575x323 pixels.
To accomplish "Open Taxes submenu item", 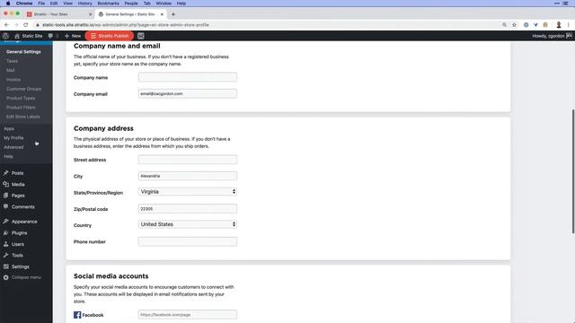I will (x=12, y=61).
